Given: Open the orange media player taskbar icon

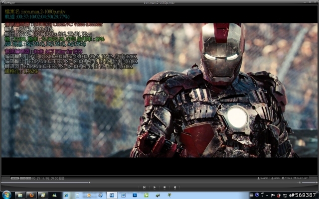Looking at the screenshot, I should [89, 196].
